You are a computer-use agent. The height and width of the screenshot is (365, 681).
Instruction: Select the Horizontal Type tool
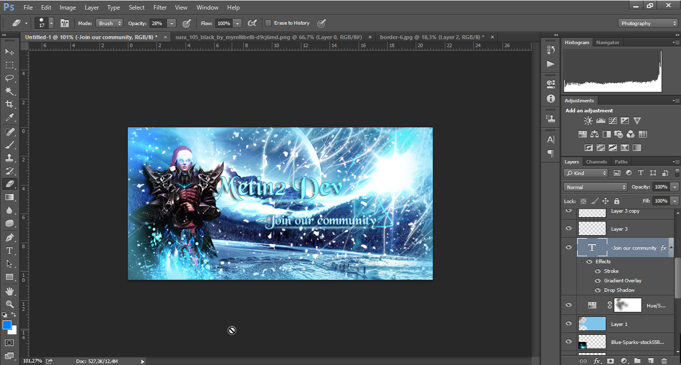[10, 250]
